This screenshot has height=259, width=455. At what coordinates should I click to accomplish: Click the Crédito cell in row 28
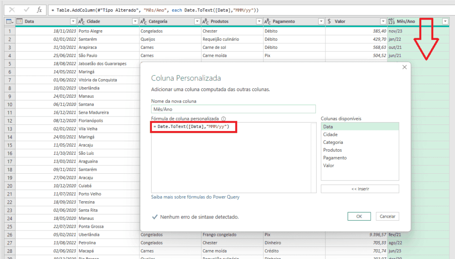[x=294, y=251]
